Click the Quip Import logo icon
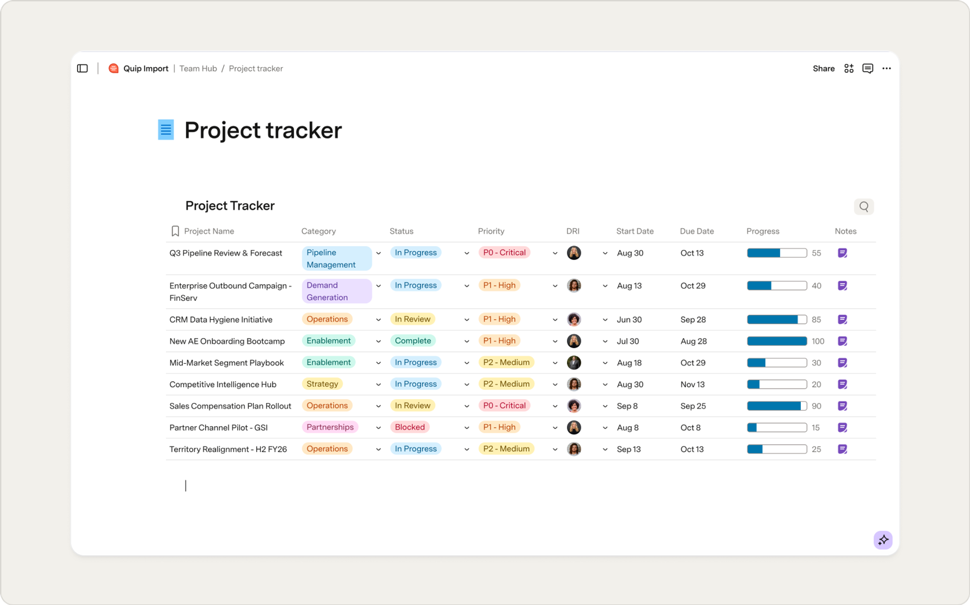This screenshot has width=970, height=605. coord(113,68)
